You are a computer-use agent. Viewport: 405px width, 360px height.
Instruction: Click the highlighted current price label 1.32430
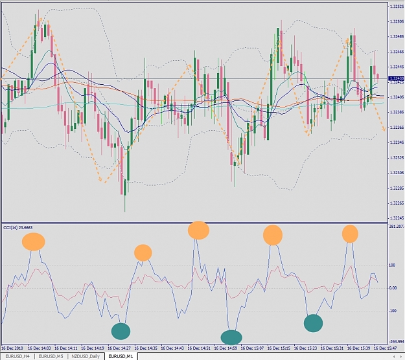point(396,78)
